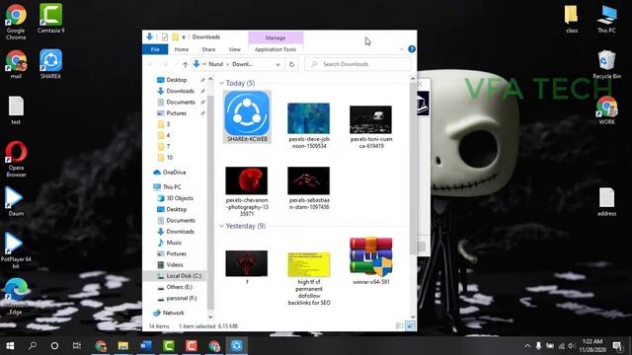Open folder 10 in navigation pane
Screen dimensions: 632x355
pos(170,158)
